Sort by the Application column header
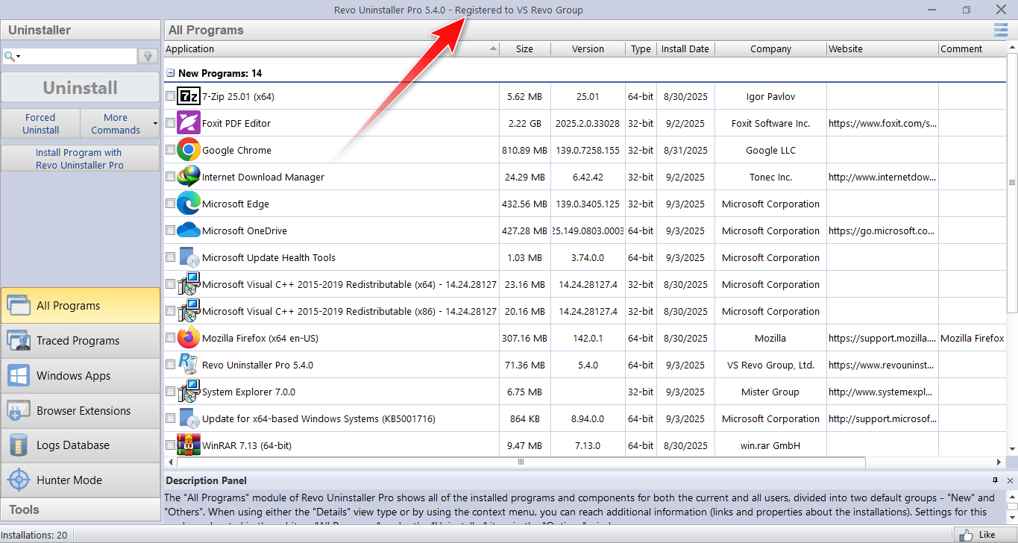1018x543 pixels. coord(331,49)
